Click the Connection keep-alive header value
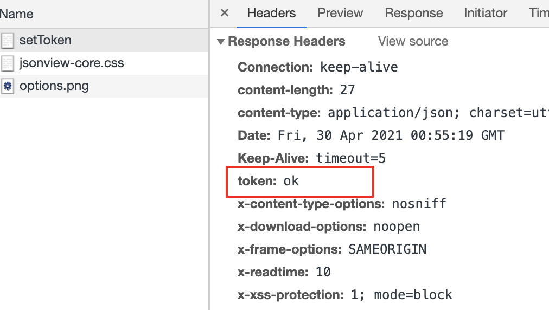Image resolution: width=549 pixels, height=310 pixels. (x=359, y=67)
